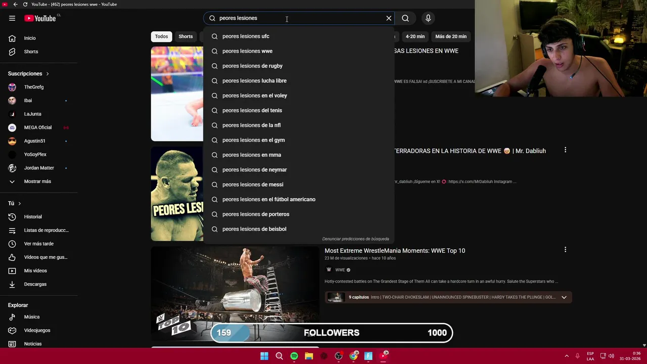Expand the Suscripciones section header
Image resolution: width=647 pixels, height=364 pixels.
[29, 74]
